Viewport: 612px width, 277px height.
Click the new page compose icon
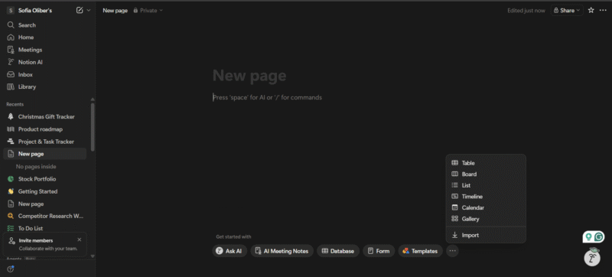coord(80,11)
